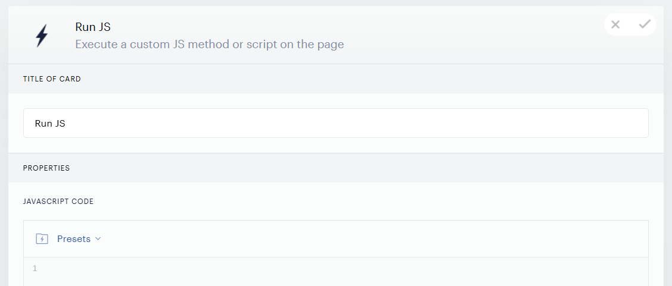The image size is (672, 286).
Task: Click the PROPERTIES section label
Action: click(46, 168)
